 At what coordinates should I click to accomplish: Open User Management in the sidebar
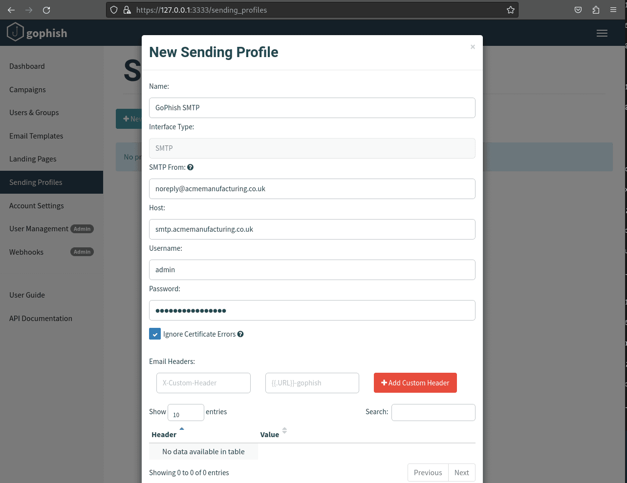(x=39, y=229)
